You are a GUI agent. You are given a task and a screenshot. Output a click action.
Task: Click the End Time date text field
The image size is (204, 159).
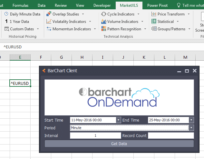[x=168, y=120]
